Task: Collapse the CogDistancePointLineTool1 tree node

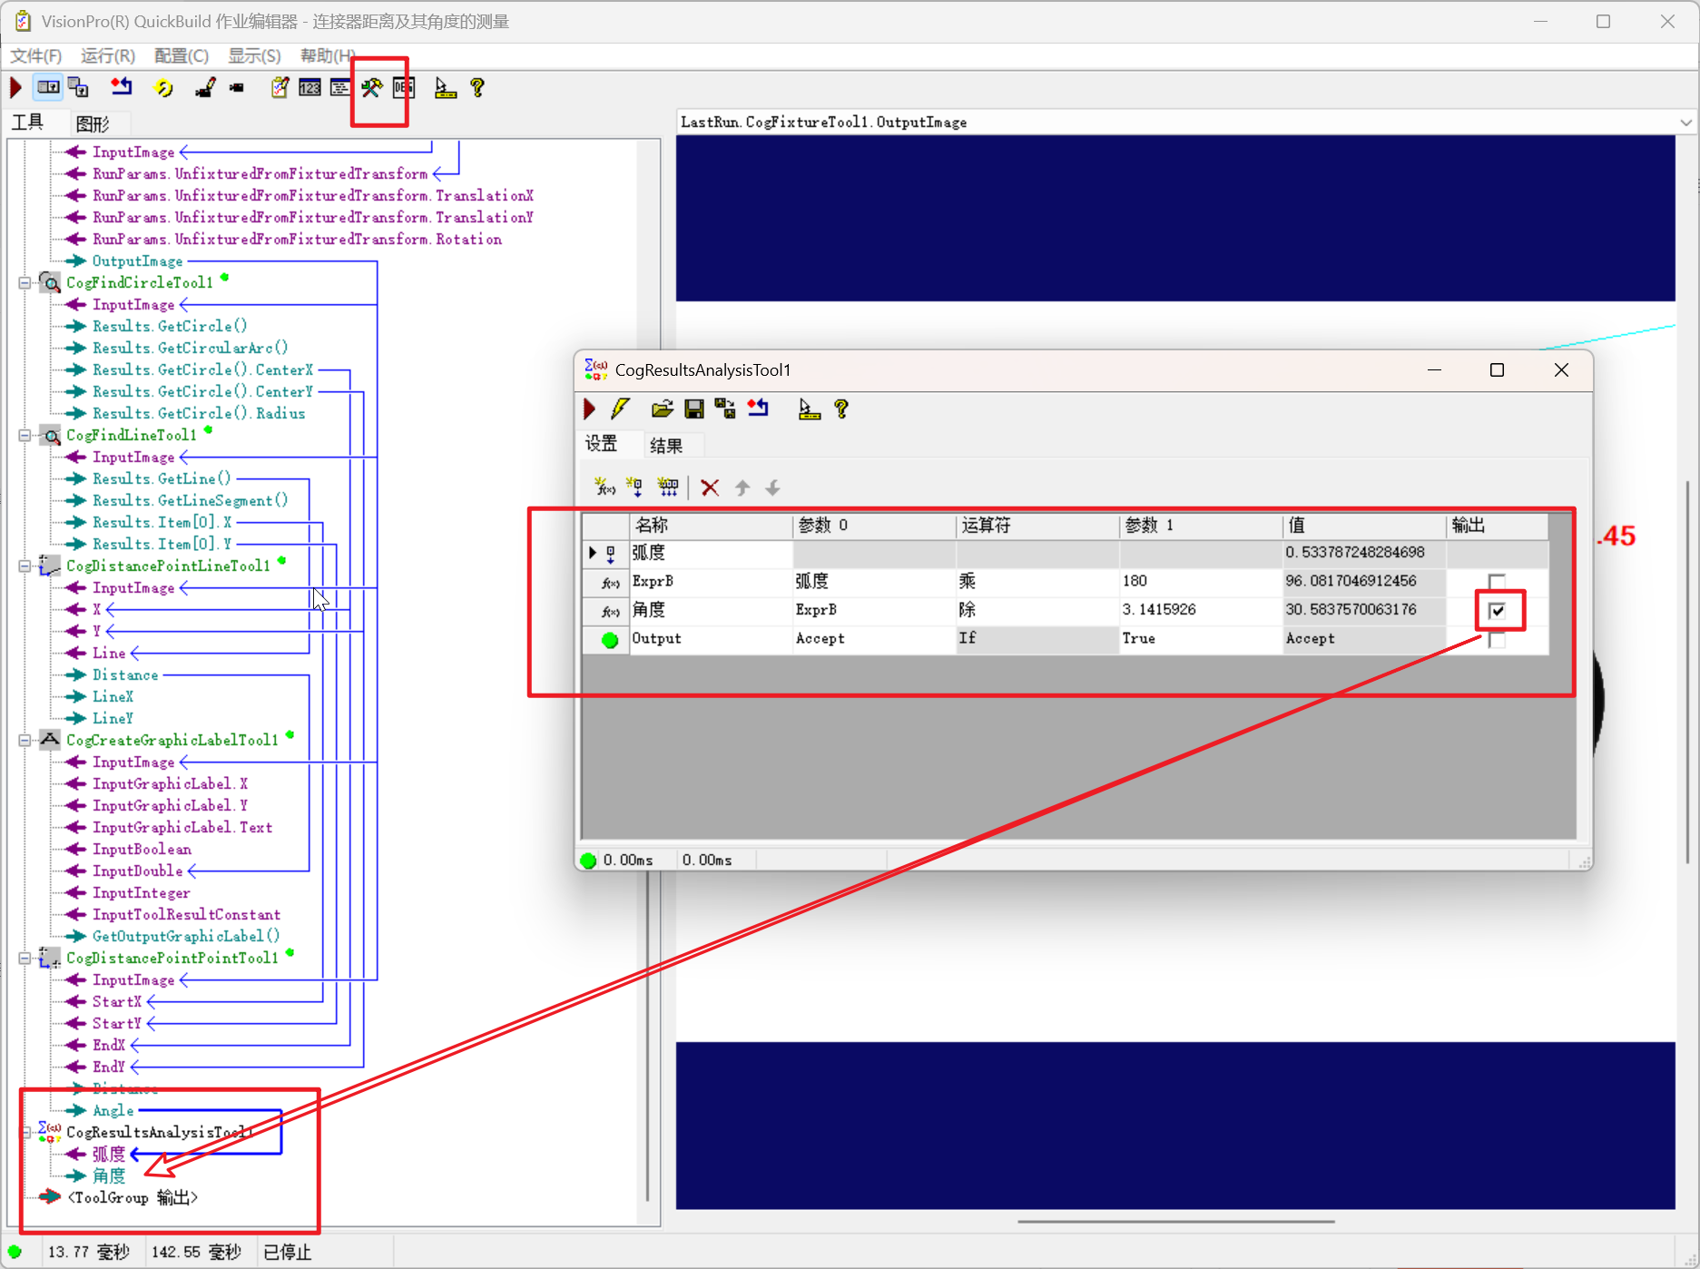Action: (x=25, y=566)
